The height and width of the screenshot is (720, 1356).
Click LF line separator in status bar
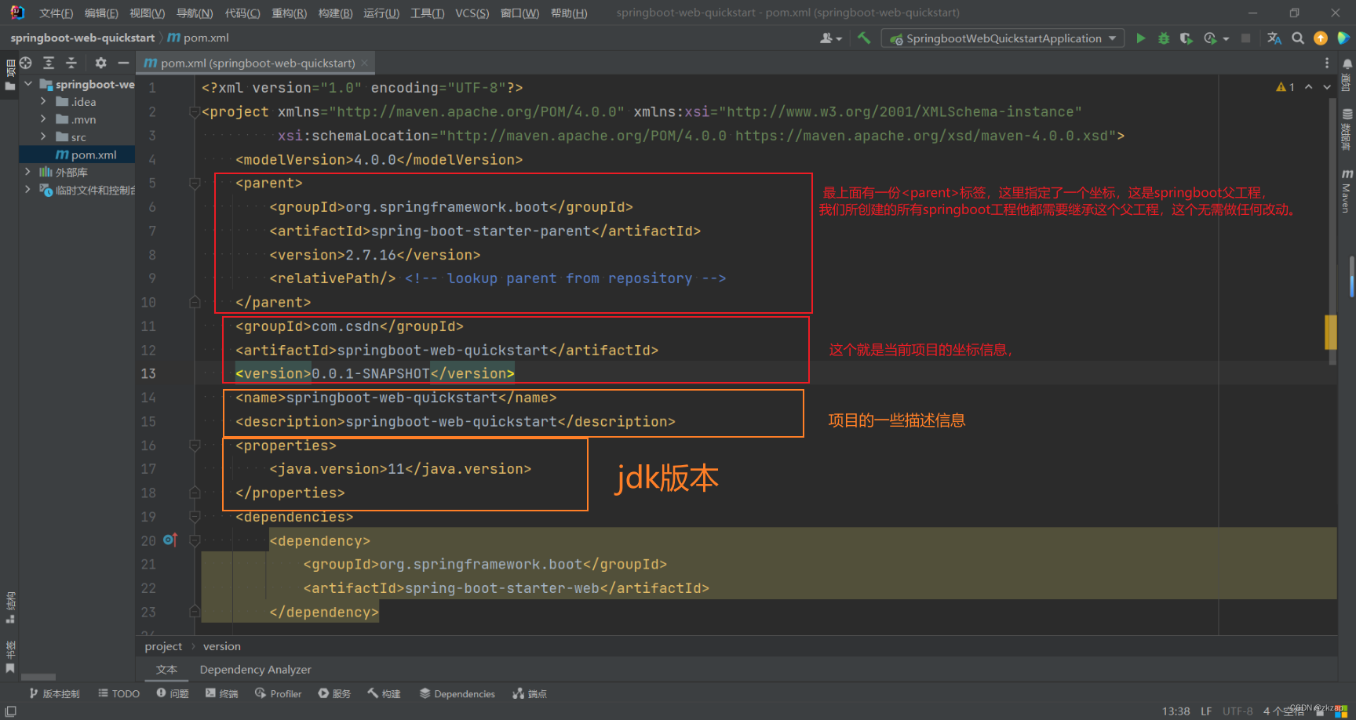click(1206, 711)
